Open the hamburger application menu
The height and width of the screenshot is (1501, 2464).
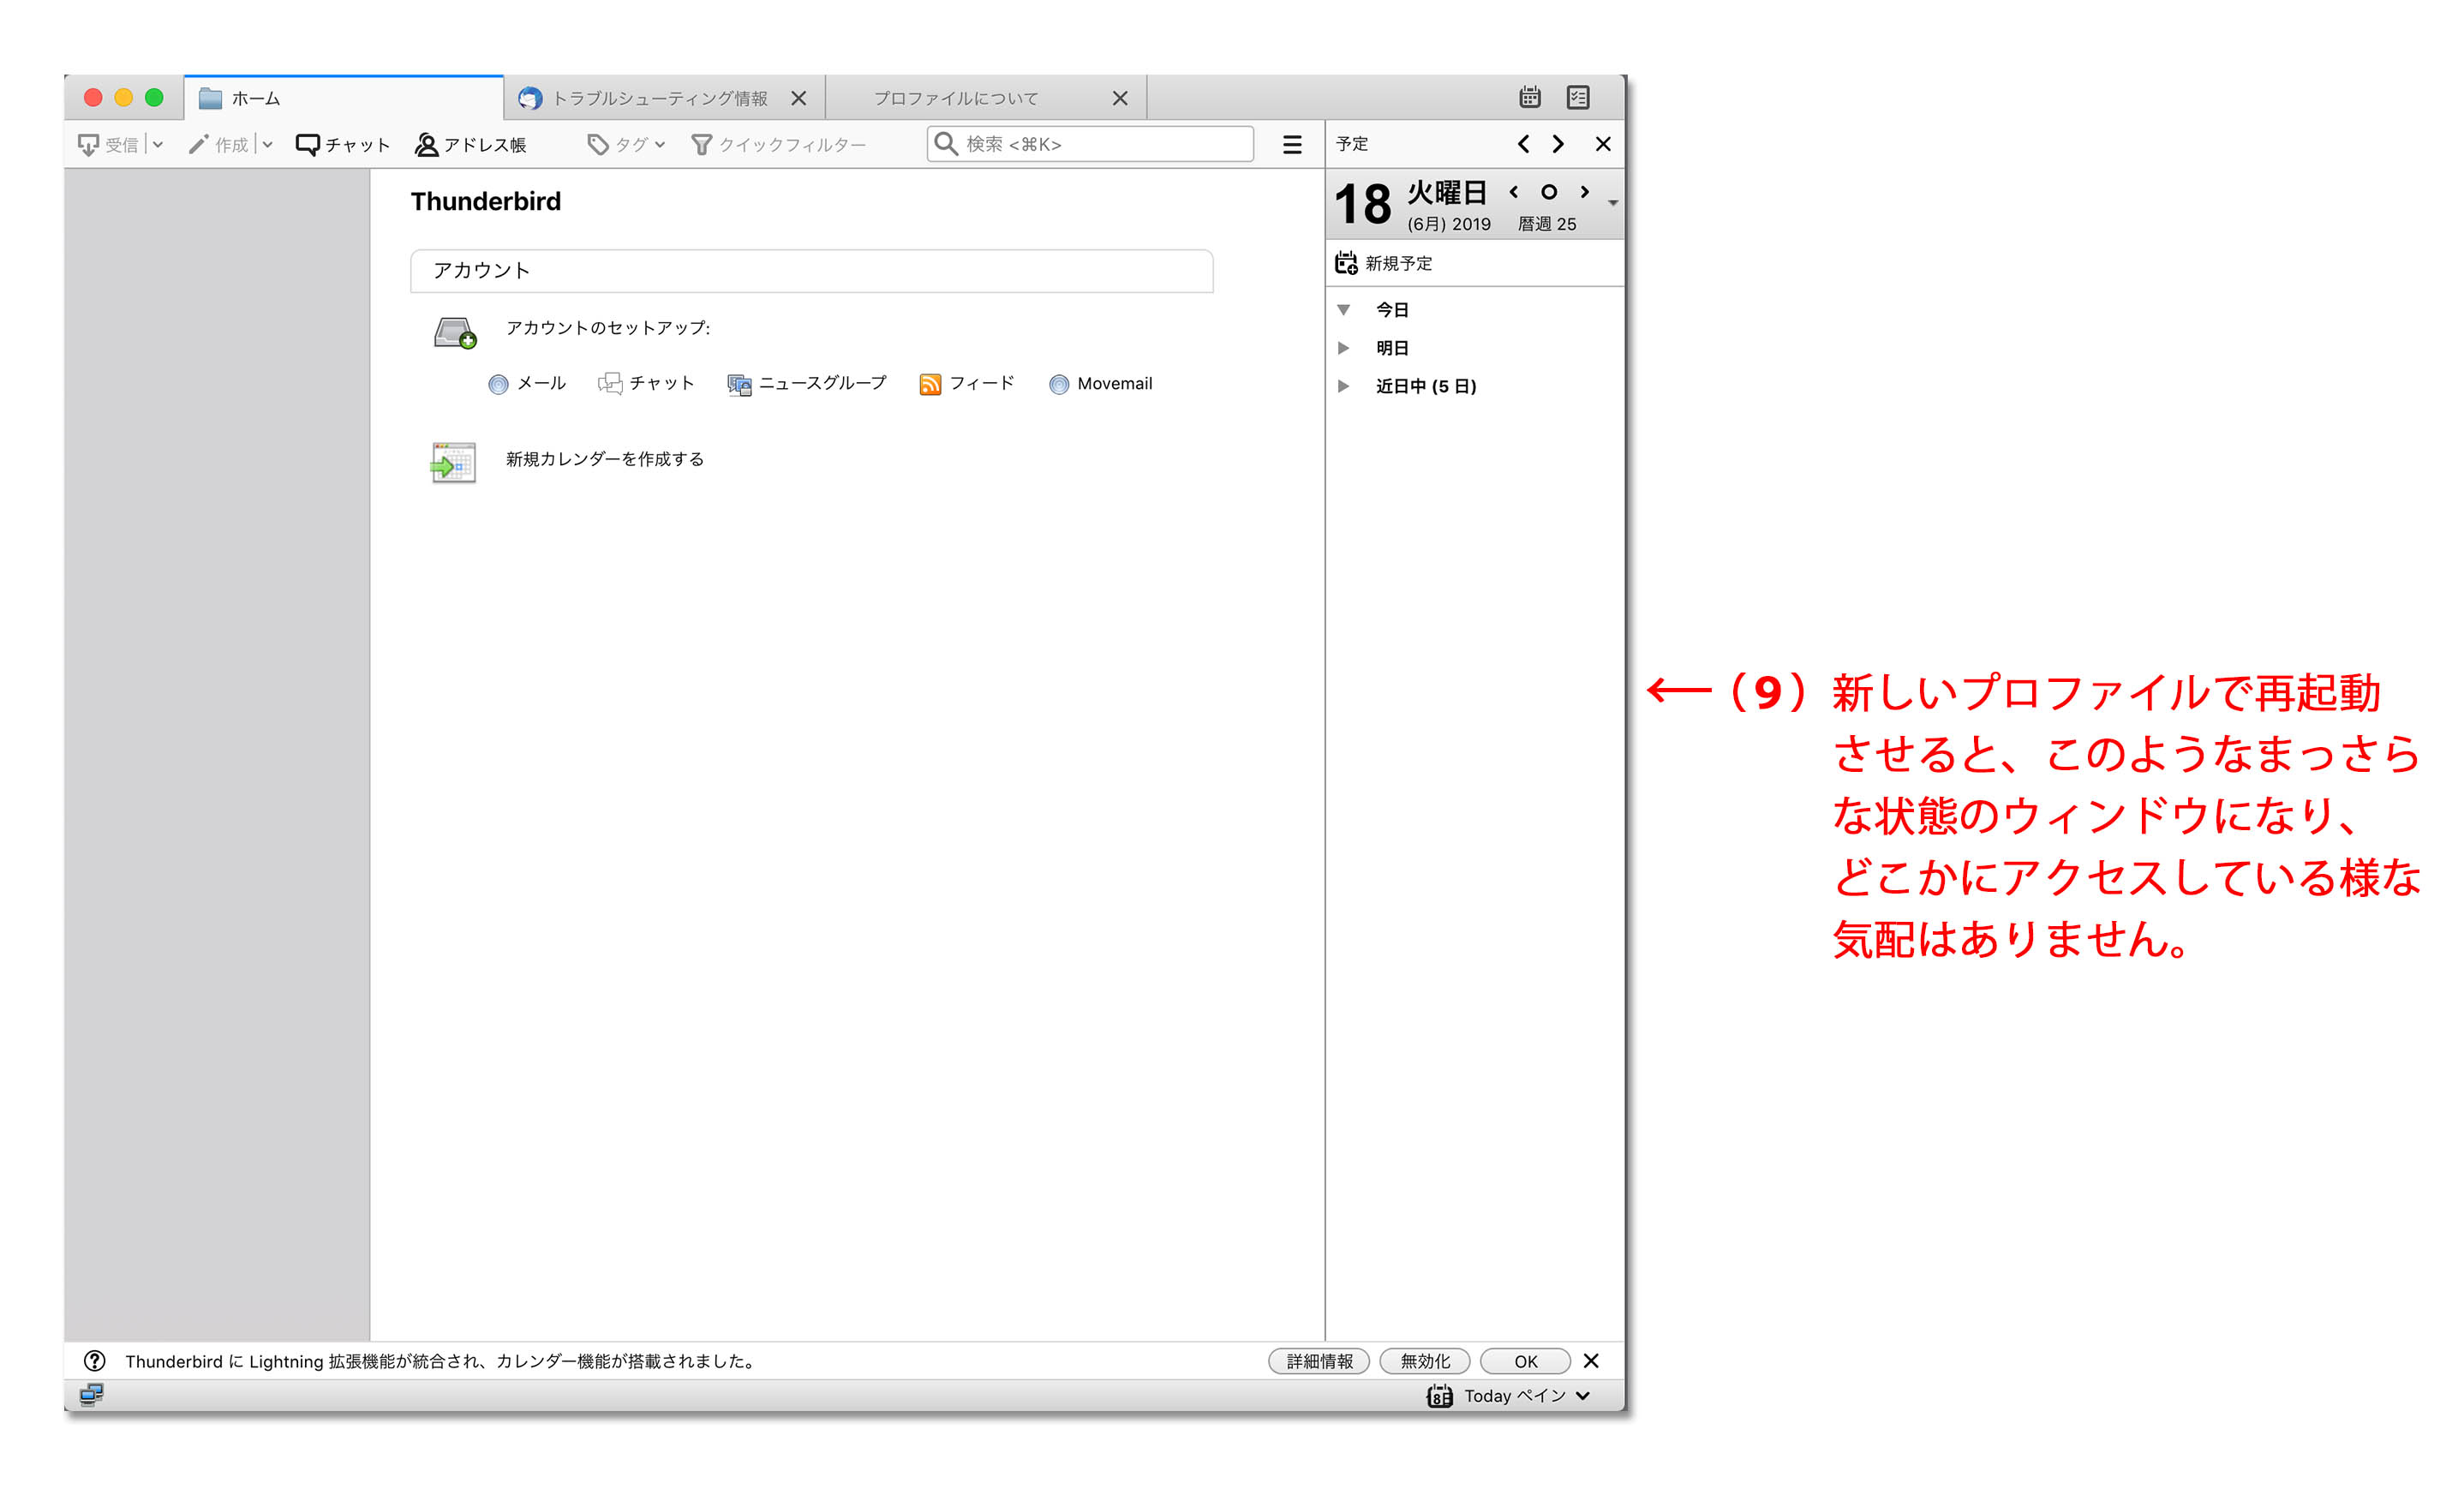pos(1291,145)
